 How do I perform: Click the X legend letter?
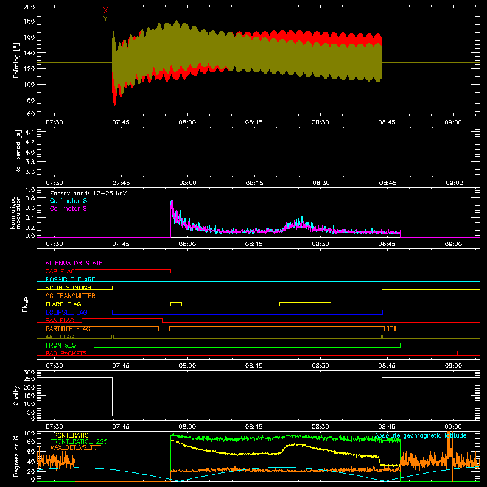tap(105, 11)
